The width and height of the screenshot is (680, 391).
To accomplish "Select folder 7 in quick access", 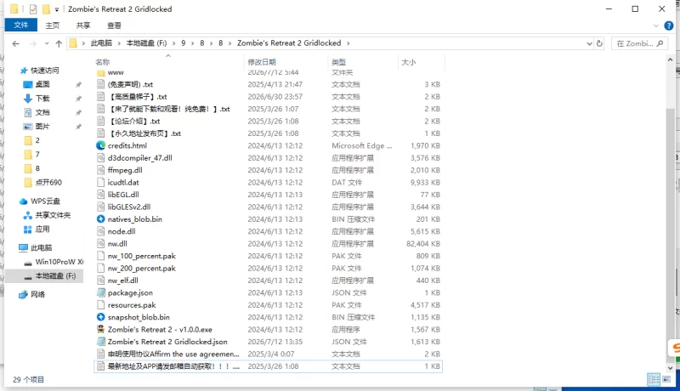I will point(37,155).
